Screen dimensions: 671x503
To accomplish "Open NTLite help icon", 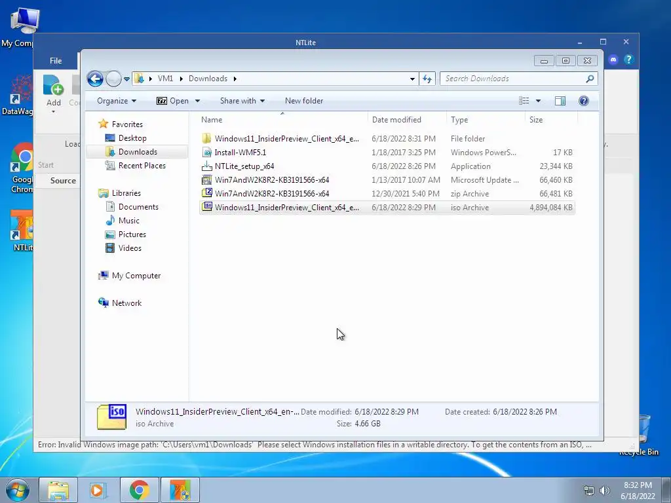I will (628, 60).
